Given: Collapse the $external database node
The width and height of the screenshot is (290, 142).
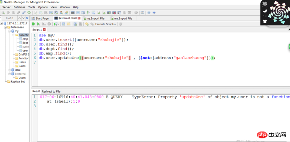Looking at the screenshot, I should click(x=9, y=74).
